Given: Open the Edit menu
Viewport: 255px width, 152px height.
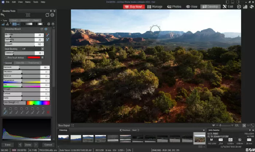Looking at the screenshot, I should [x=14, y=2].
